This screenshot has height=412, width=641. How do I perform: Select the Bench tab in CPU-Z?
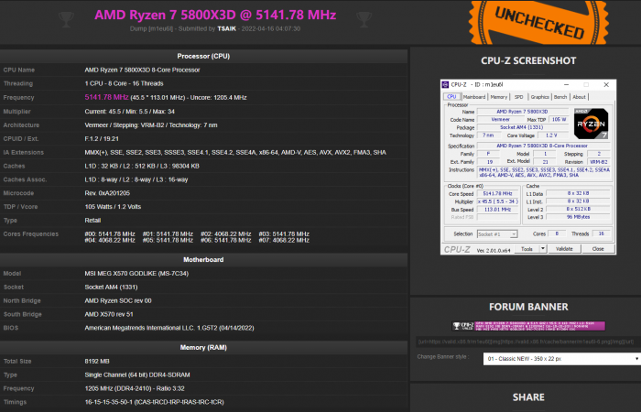click(561, 96)
